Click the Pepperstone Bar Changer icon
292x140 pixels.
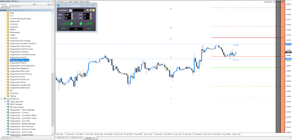click(x=8, y=40)
